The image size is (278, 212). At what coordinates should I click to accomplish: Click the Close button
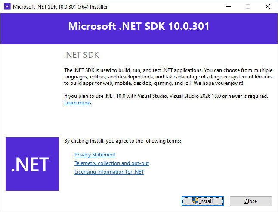[251, 201]
